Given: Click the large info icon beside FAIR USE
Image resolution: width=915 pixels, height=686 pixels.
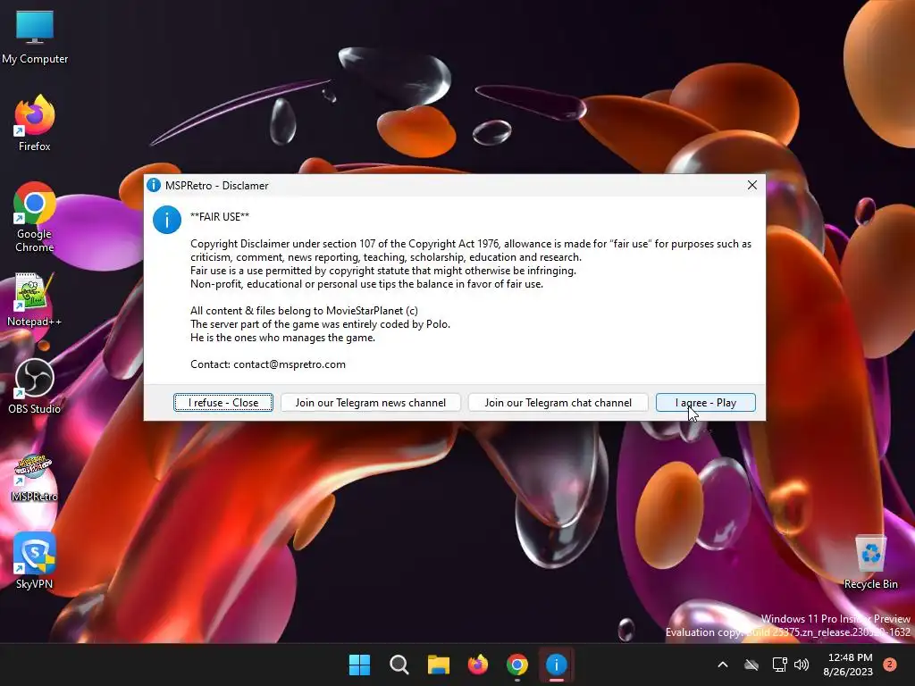Looking at the screenshot, I should coord(167,220).
